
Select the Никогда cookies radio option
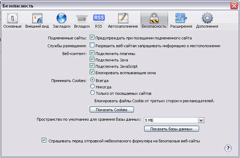point(93,87)
